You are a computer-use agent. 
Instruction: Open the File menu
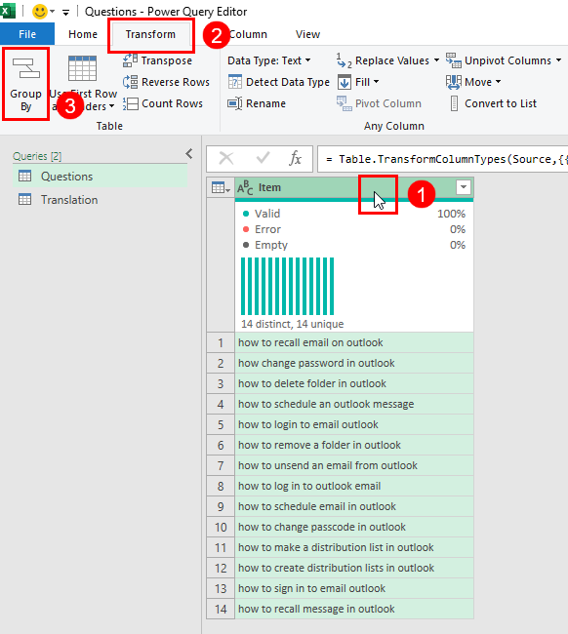coord(27,34)
